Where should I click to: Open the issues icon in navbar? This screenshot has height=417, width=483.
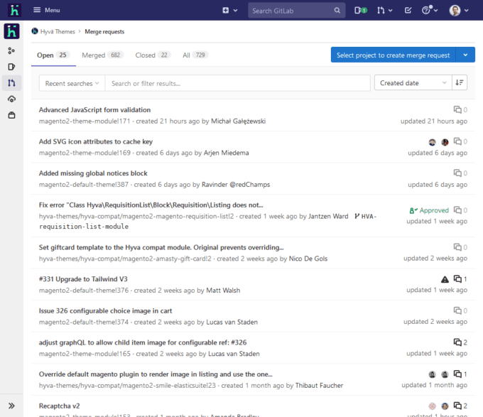coord(360,11)
